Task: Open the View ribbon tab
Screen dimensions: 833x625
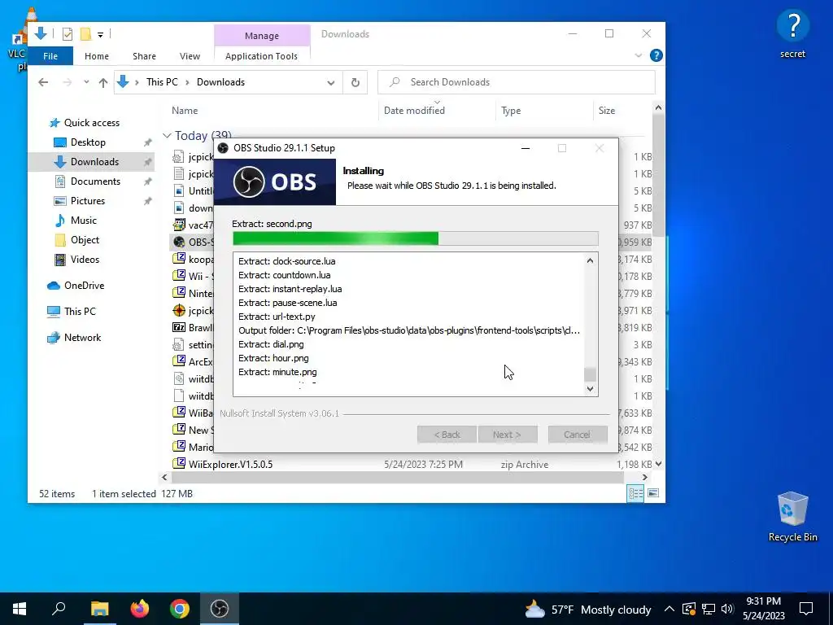Action: pos(190,56)
